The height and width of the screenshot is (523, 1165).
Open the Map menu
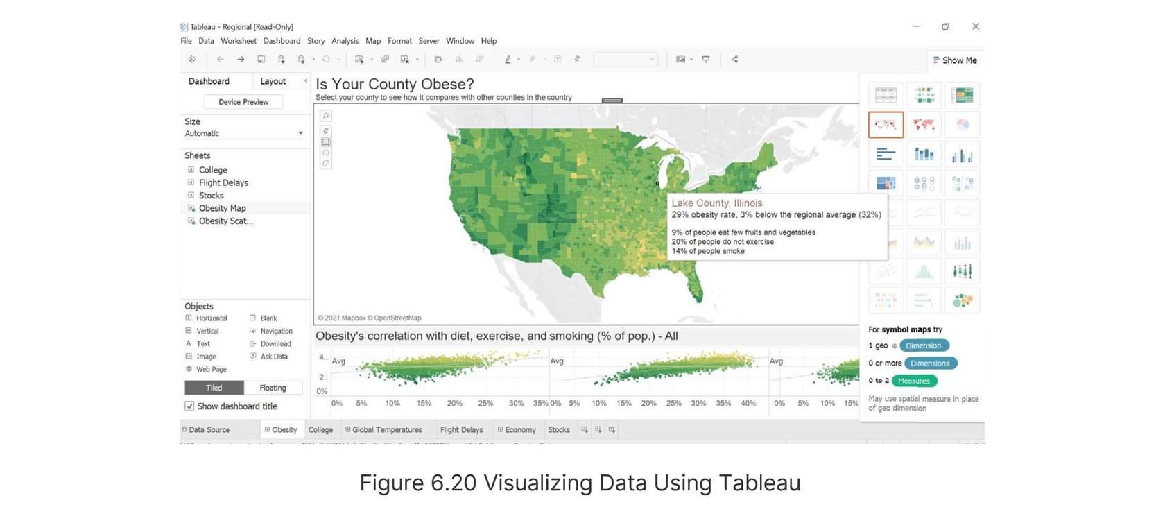[x=373, y=41]
